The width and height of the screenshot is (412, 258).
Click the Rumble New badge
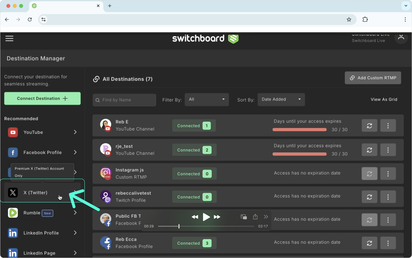[x=47, y=213]
